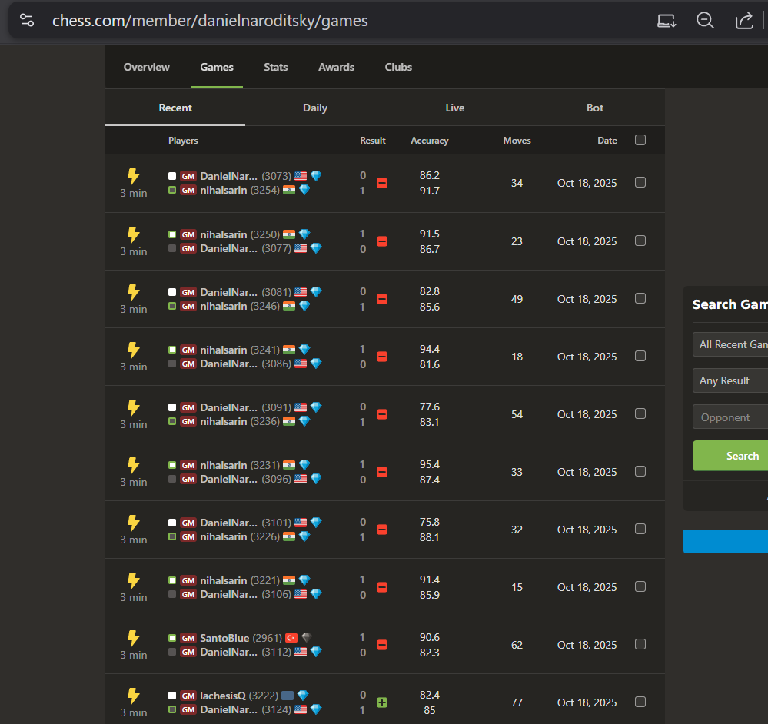Click the diamond badge next to SantoBlue
The image size is (768, 724).
(307, 638)
